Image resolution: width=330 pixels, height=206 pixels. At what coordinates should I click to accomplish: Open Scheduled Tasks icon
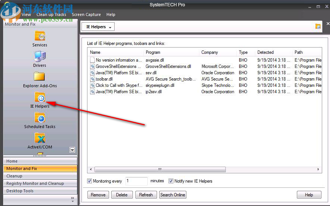[x=39, y=118]
